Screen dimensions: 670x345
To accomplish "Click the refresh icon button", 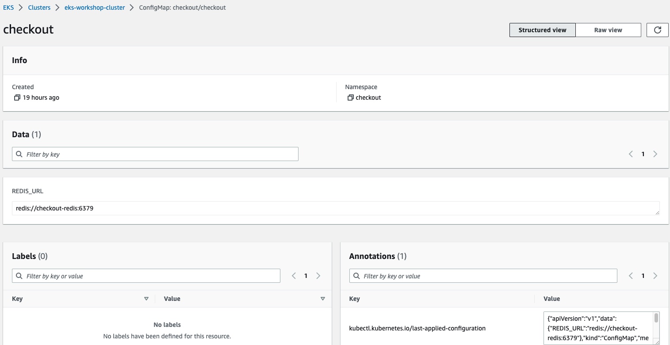I will coord(657,30).
